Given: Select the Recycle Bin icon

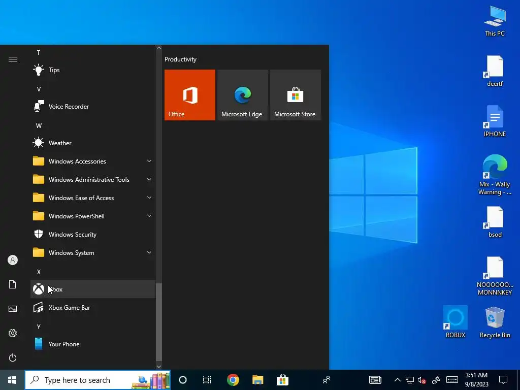Looking at the screenshot, I should [495, 322].
